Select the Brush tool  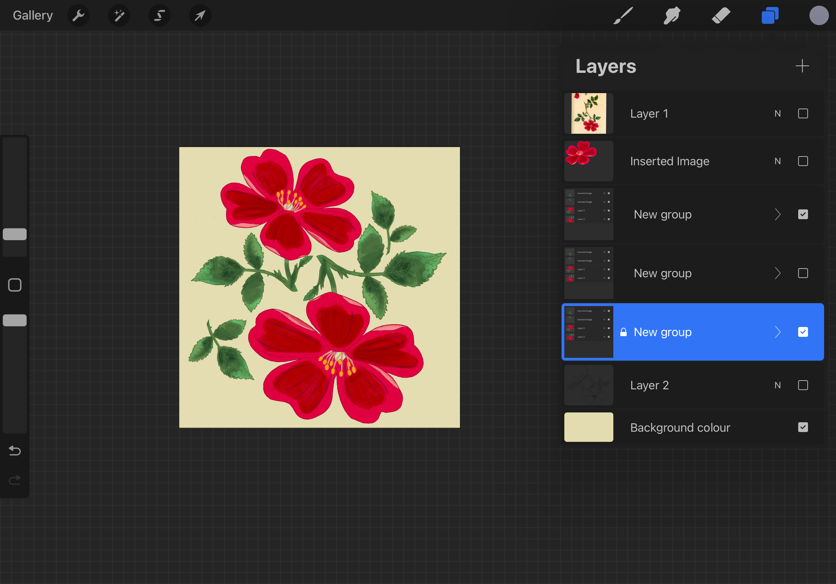pyautogui.click(x=623, y=16)
